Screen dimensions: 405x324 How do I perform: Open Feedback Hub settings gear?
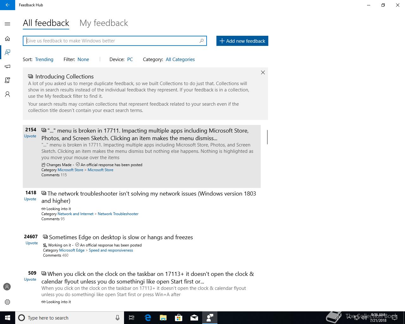pos(8,302)
